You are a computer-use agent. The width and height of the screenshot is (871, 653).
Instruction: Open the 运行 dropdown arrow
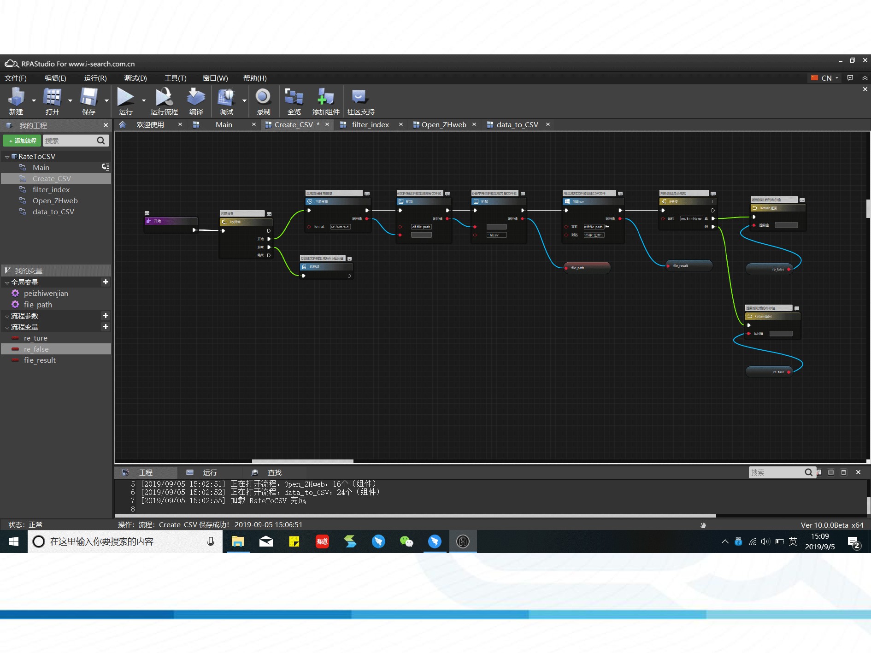tap(144, 100)
